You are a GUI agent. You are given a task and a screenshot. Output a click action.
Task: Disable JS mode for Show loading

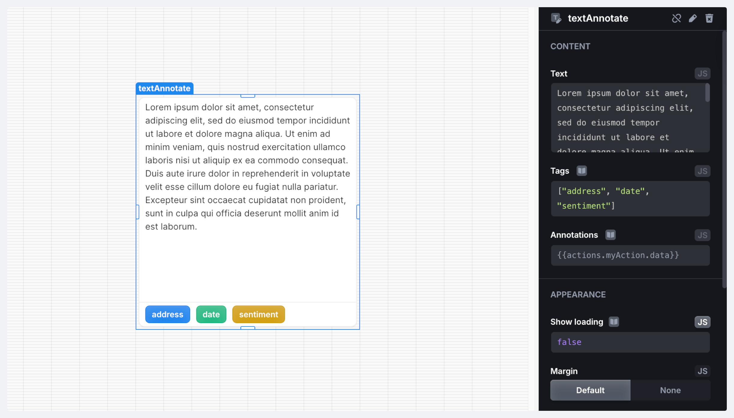[x=702, y=322]
